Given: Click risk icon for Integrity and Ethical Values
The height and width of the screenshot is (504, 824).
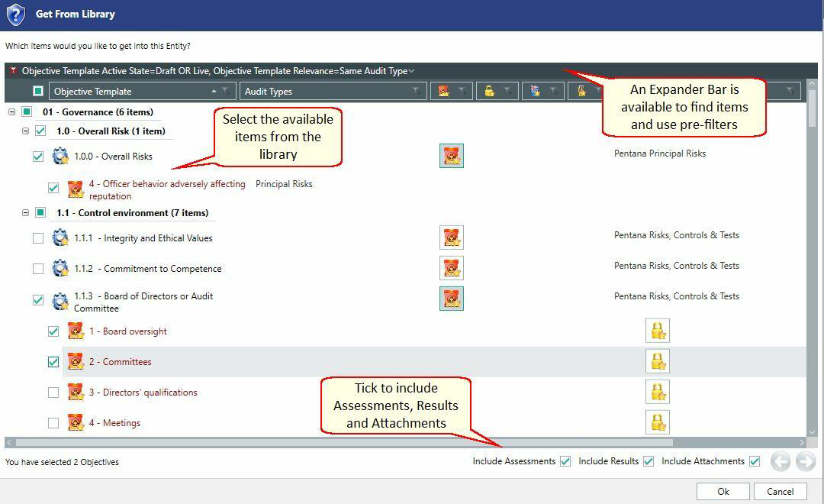Looking at the screenshot, I should (x=452, y=237).
